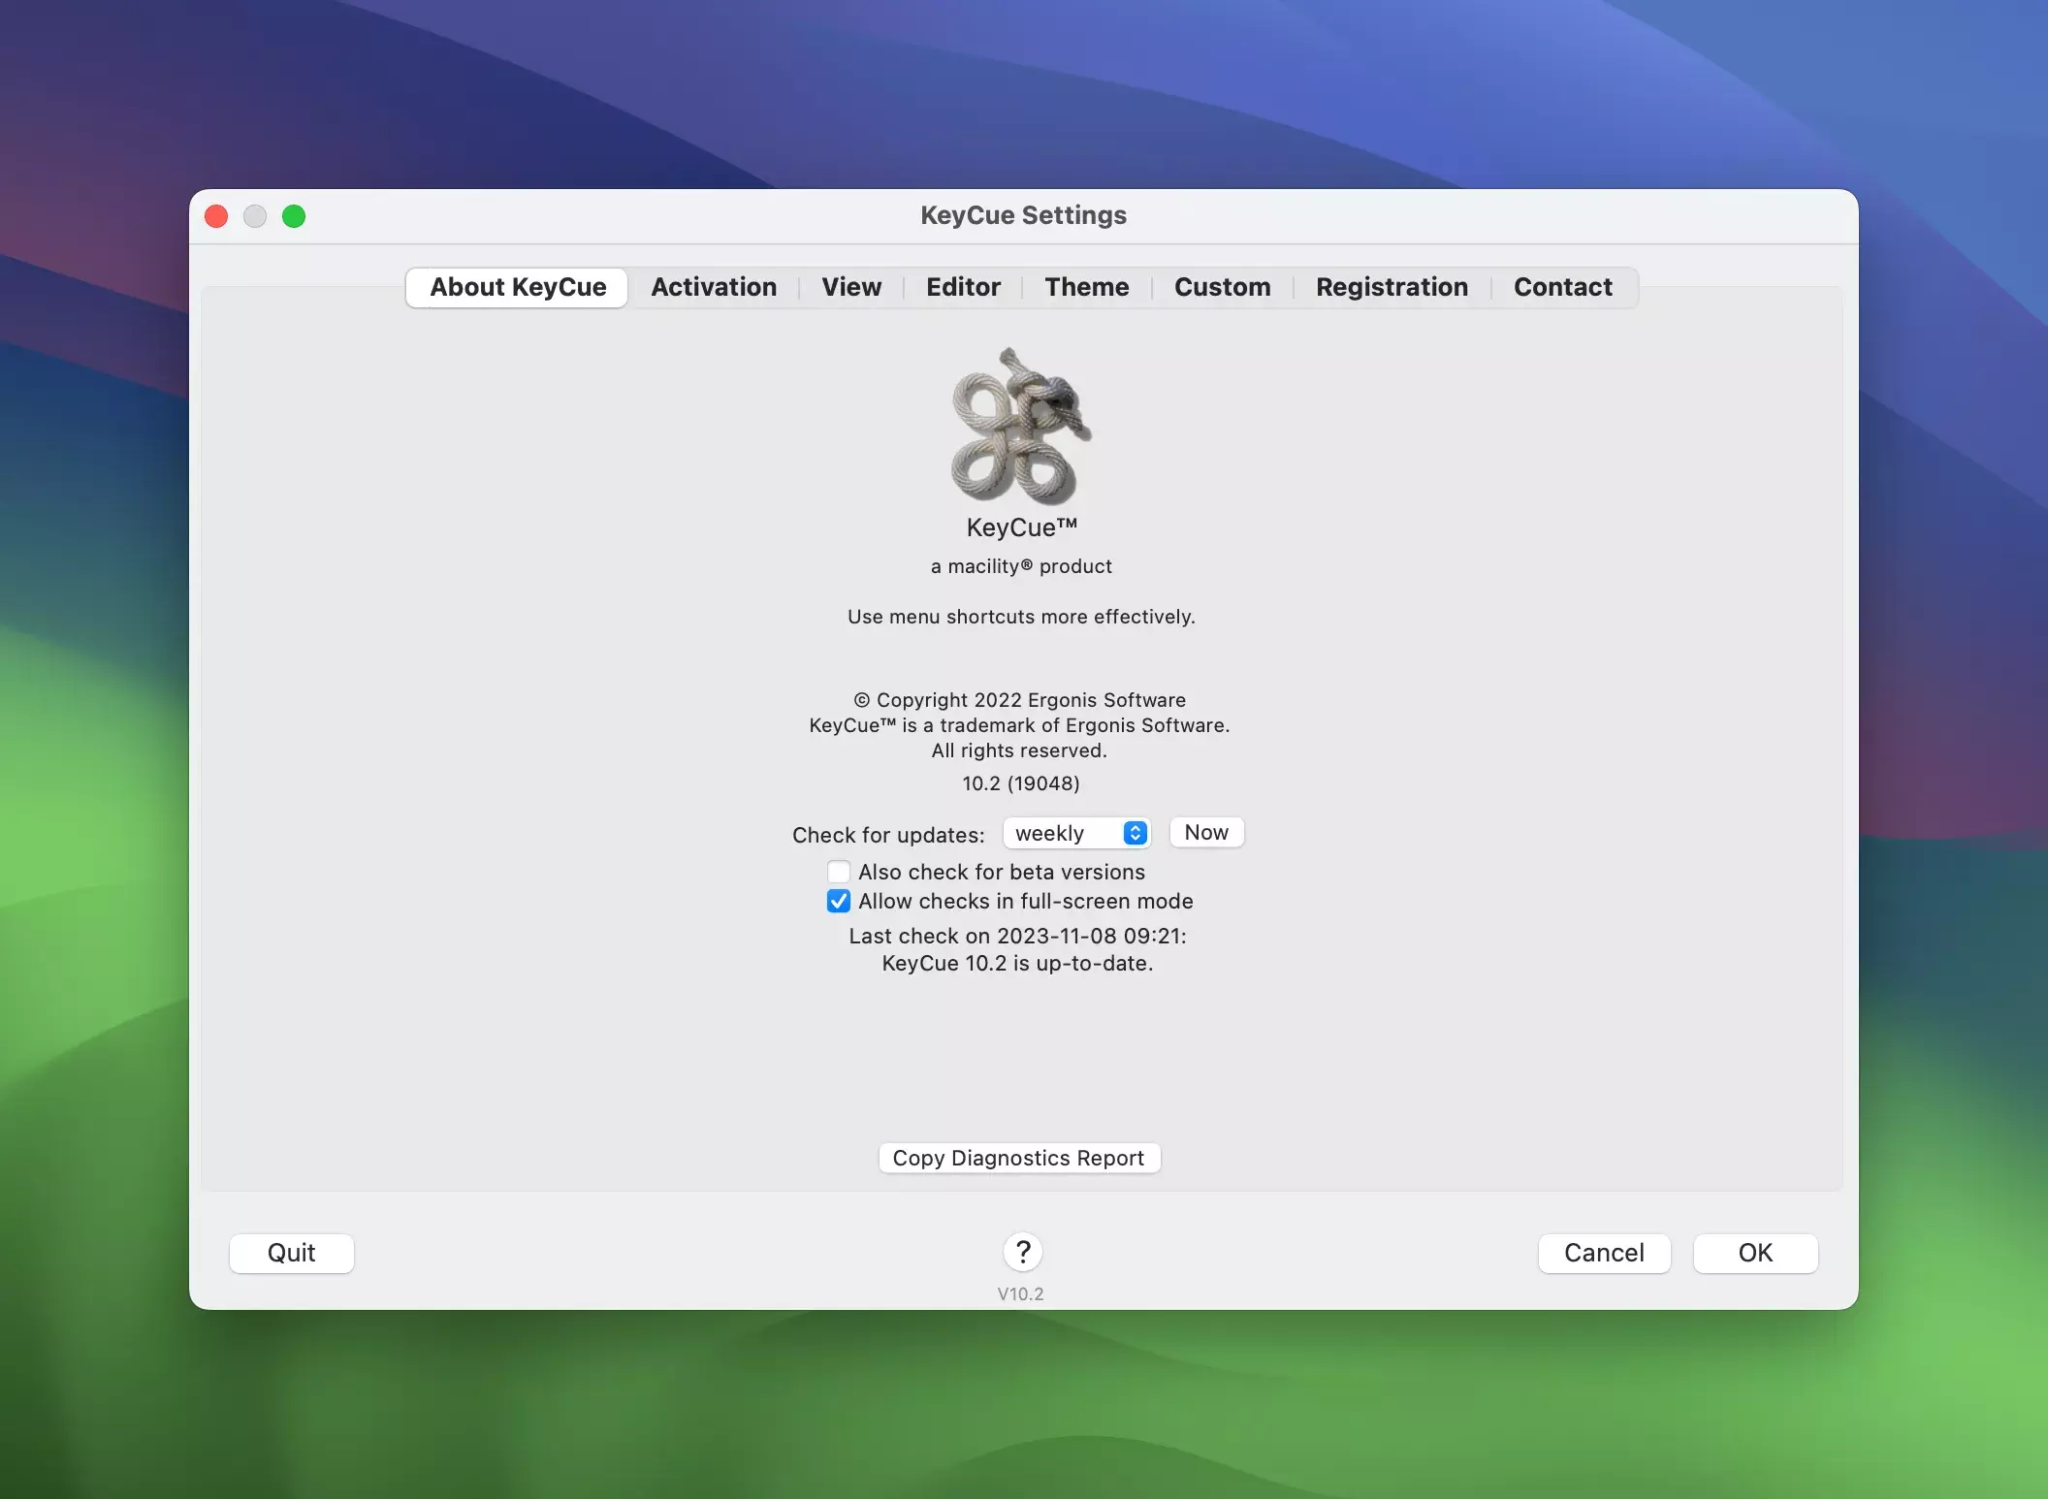Enable also check for beta versions
Screen dimensions: 2048x1499
click(x=839, y=872)
